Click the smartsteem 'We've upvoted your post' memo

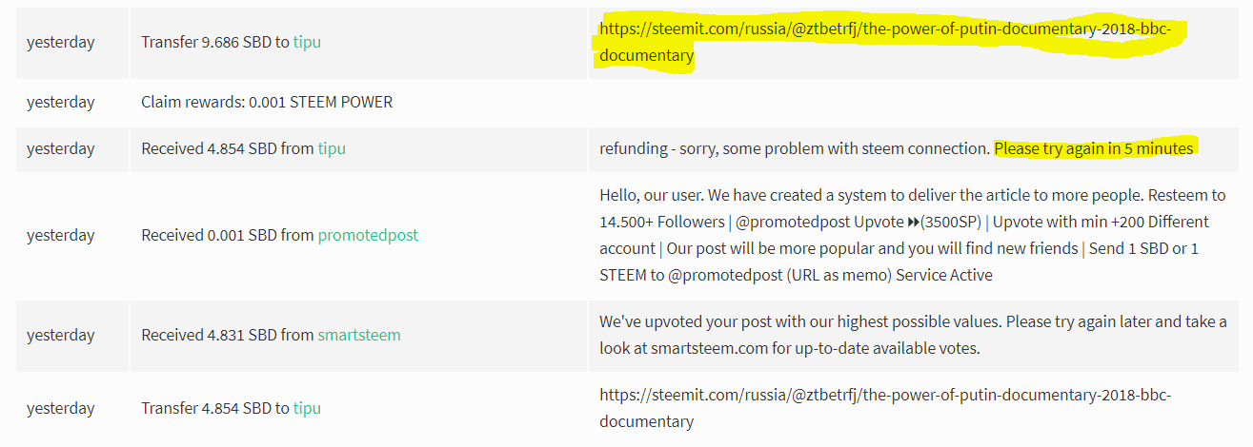913,335
